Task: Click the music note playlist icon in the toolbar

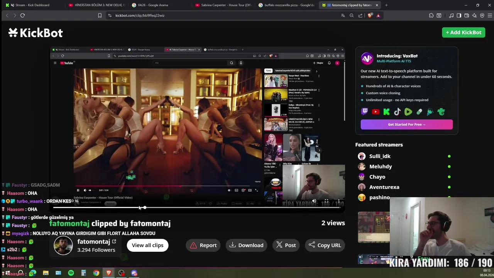Action: coord(451,15)
